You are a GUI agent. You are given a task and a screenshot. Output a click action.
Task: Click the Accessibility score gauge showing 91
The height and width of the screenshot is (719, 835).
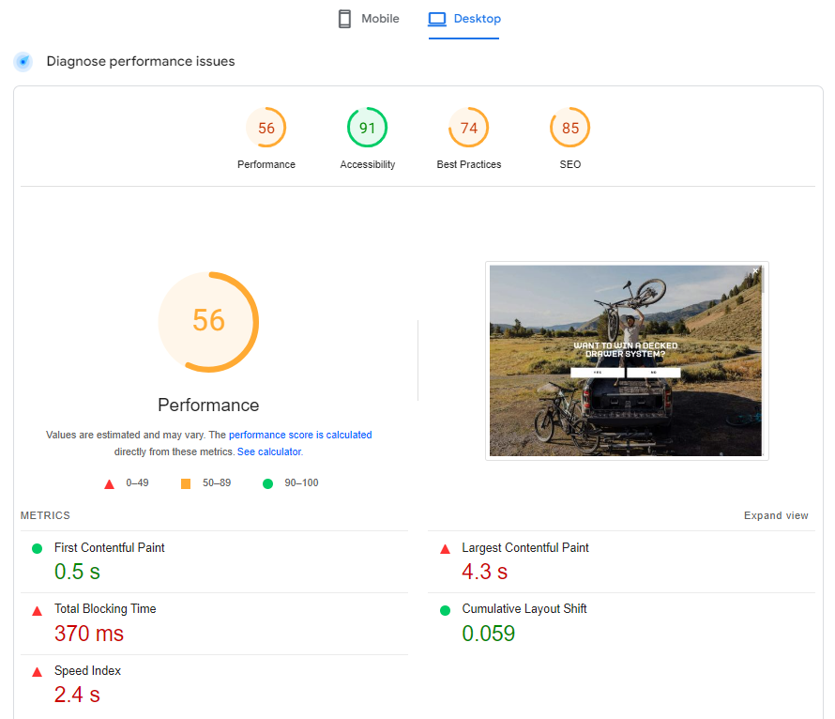tap(367, 129)
